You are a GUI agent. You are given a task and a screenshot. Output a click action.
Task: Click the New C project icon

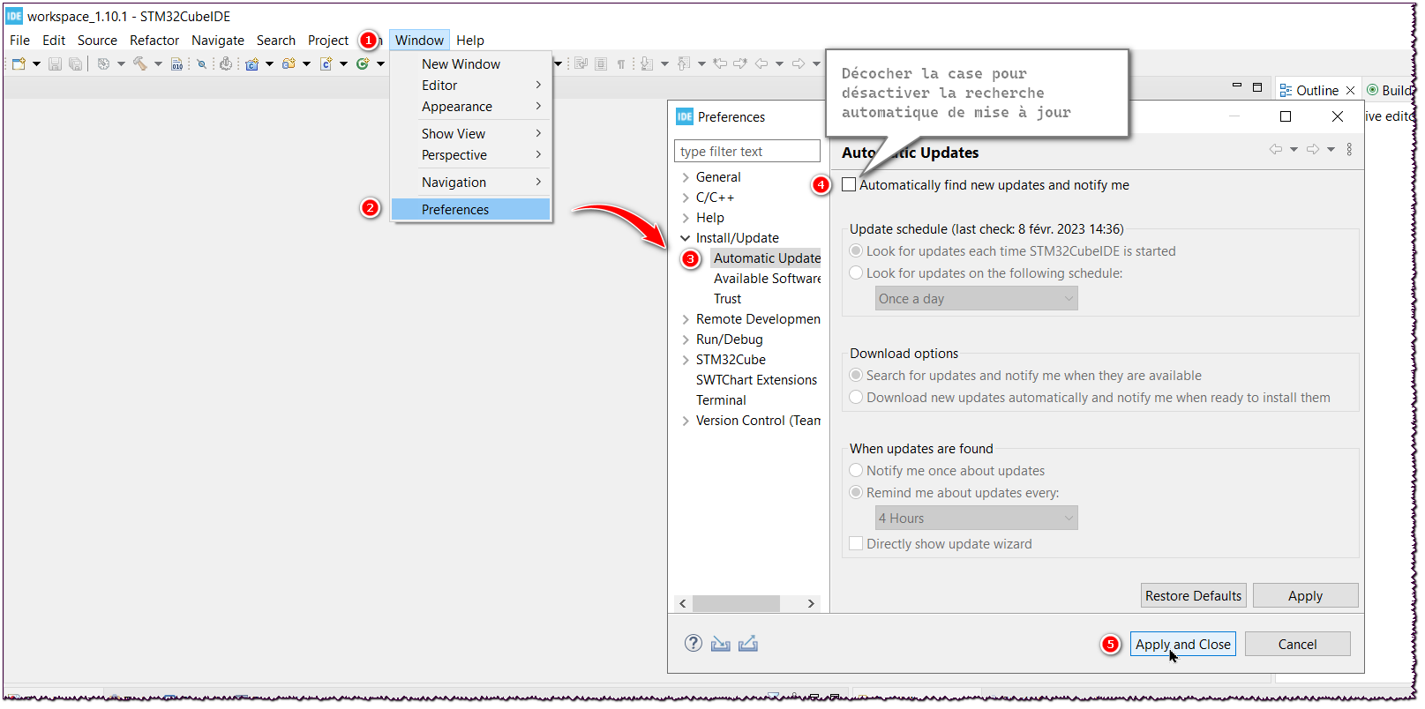(251, 63)
